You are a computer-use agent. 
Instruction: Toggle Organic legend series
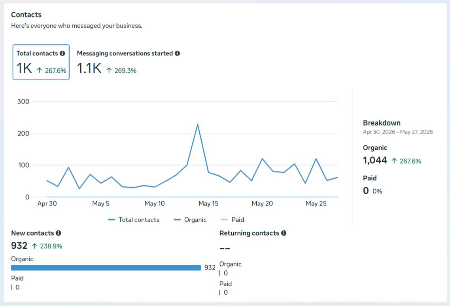pos(190,219)
